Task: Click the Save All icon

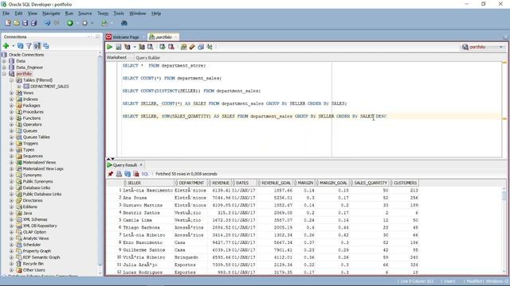Action: click(x=33, y=23)
